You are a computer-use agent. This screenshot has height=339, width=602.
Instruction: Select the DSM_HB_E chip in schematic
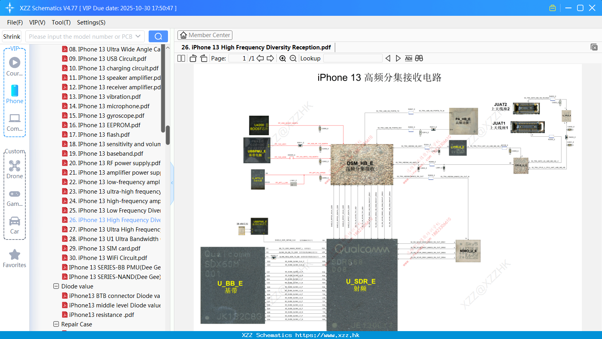click(x=361, y=165)
